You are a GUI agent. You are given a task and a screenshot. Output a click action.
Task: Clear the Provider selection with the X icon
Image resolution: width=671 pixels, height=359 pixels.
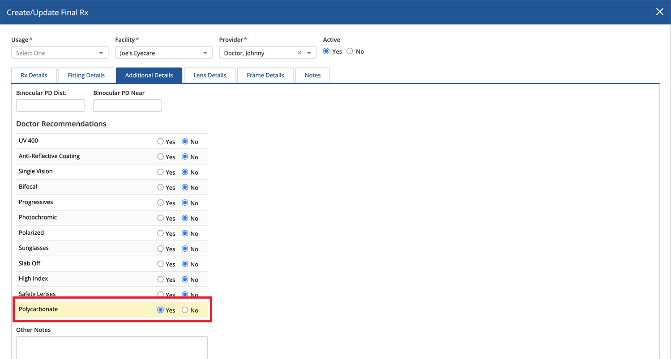point(299,53)
